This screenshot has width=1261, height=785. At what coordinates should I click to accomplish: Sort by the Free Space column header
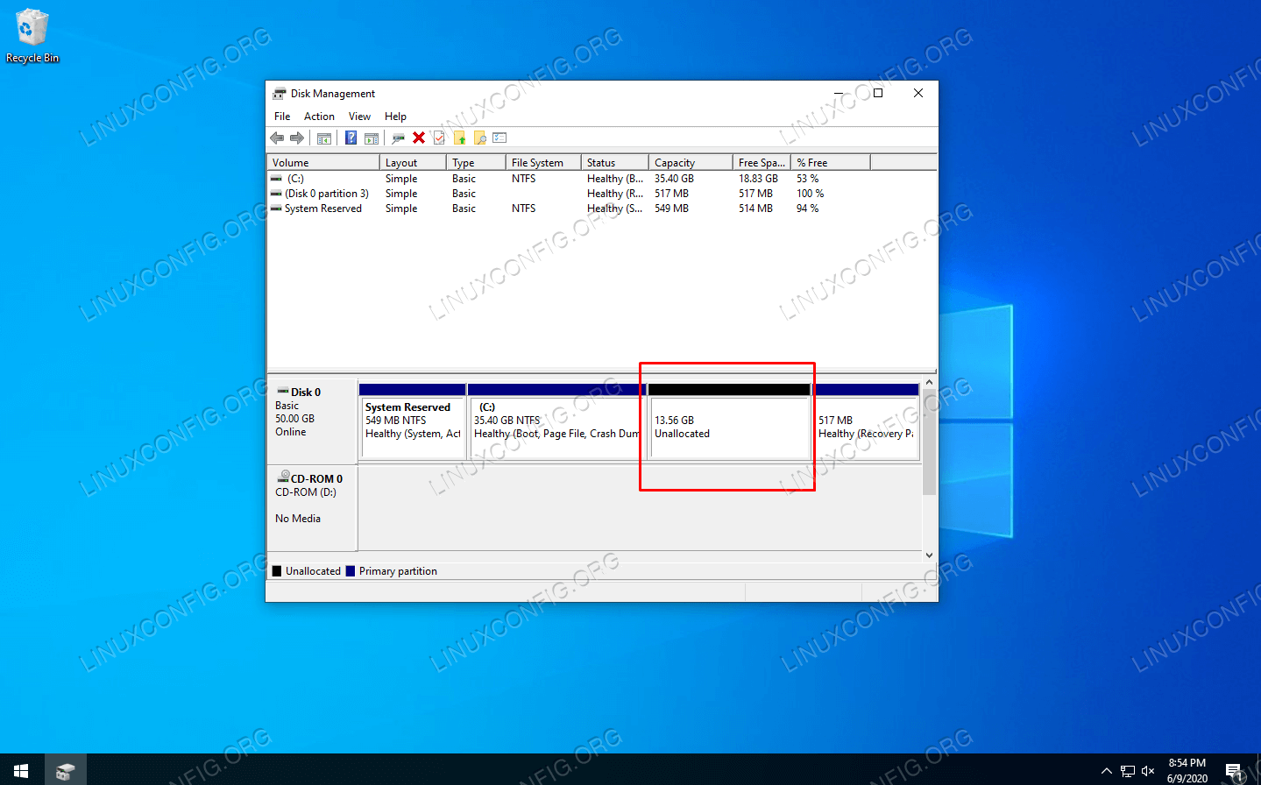click(762, 162)
